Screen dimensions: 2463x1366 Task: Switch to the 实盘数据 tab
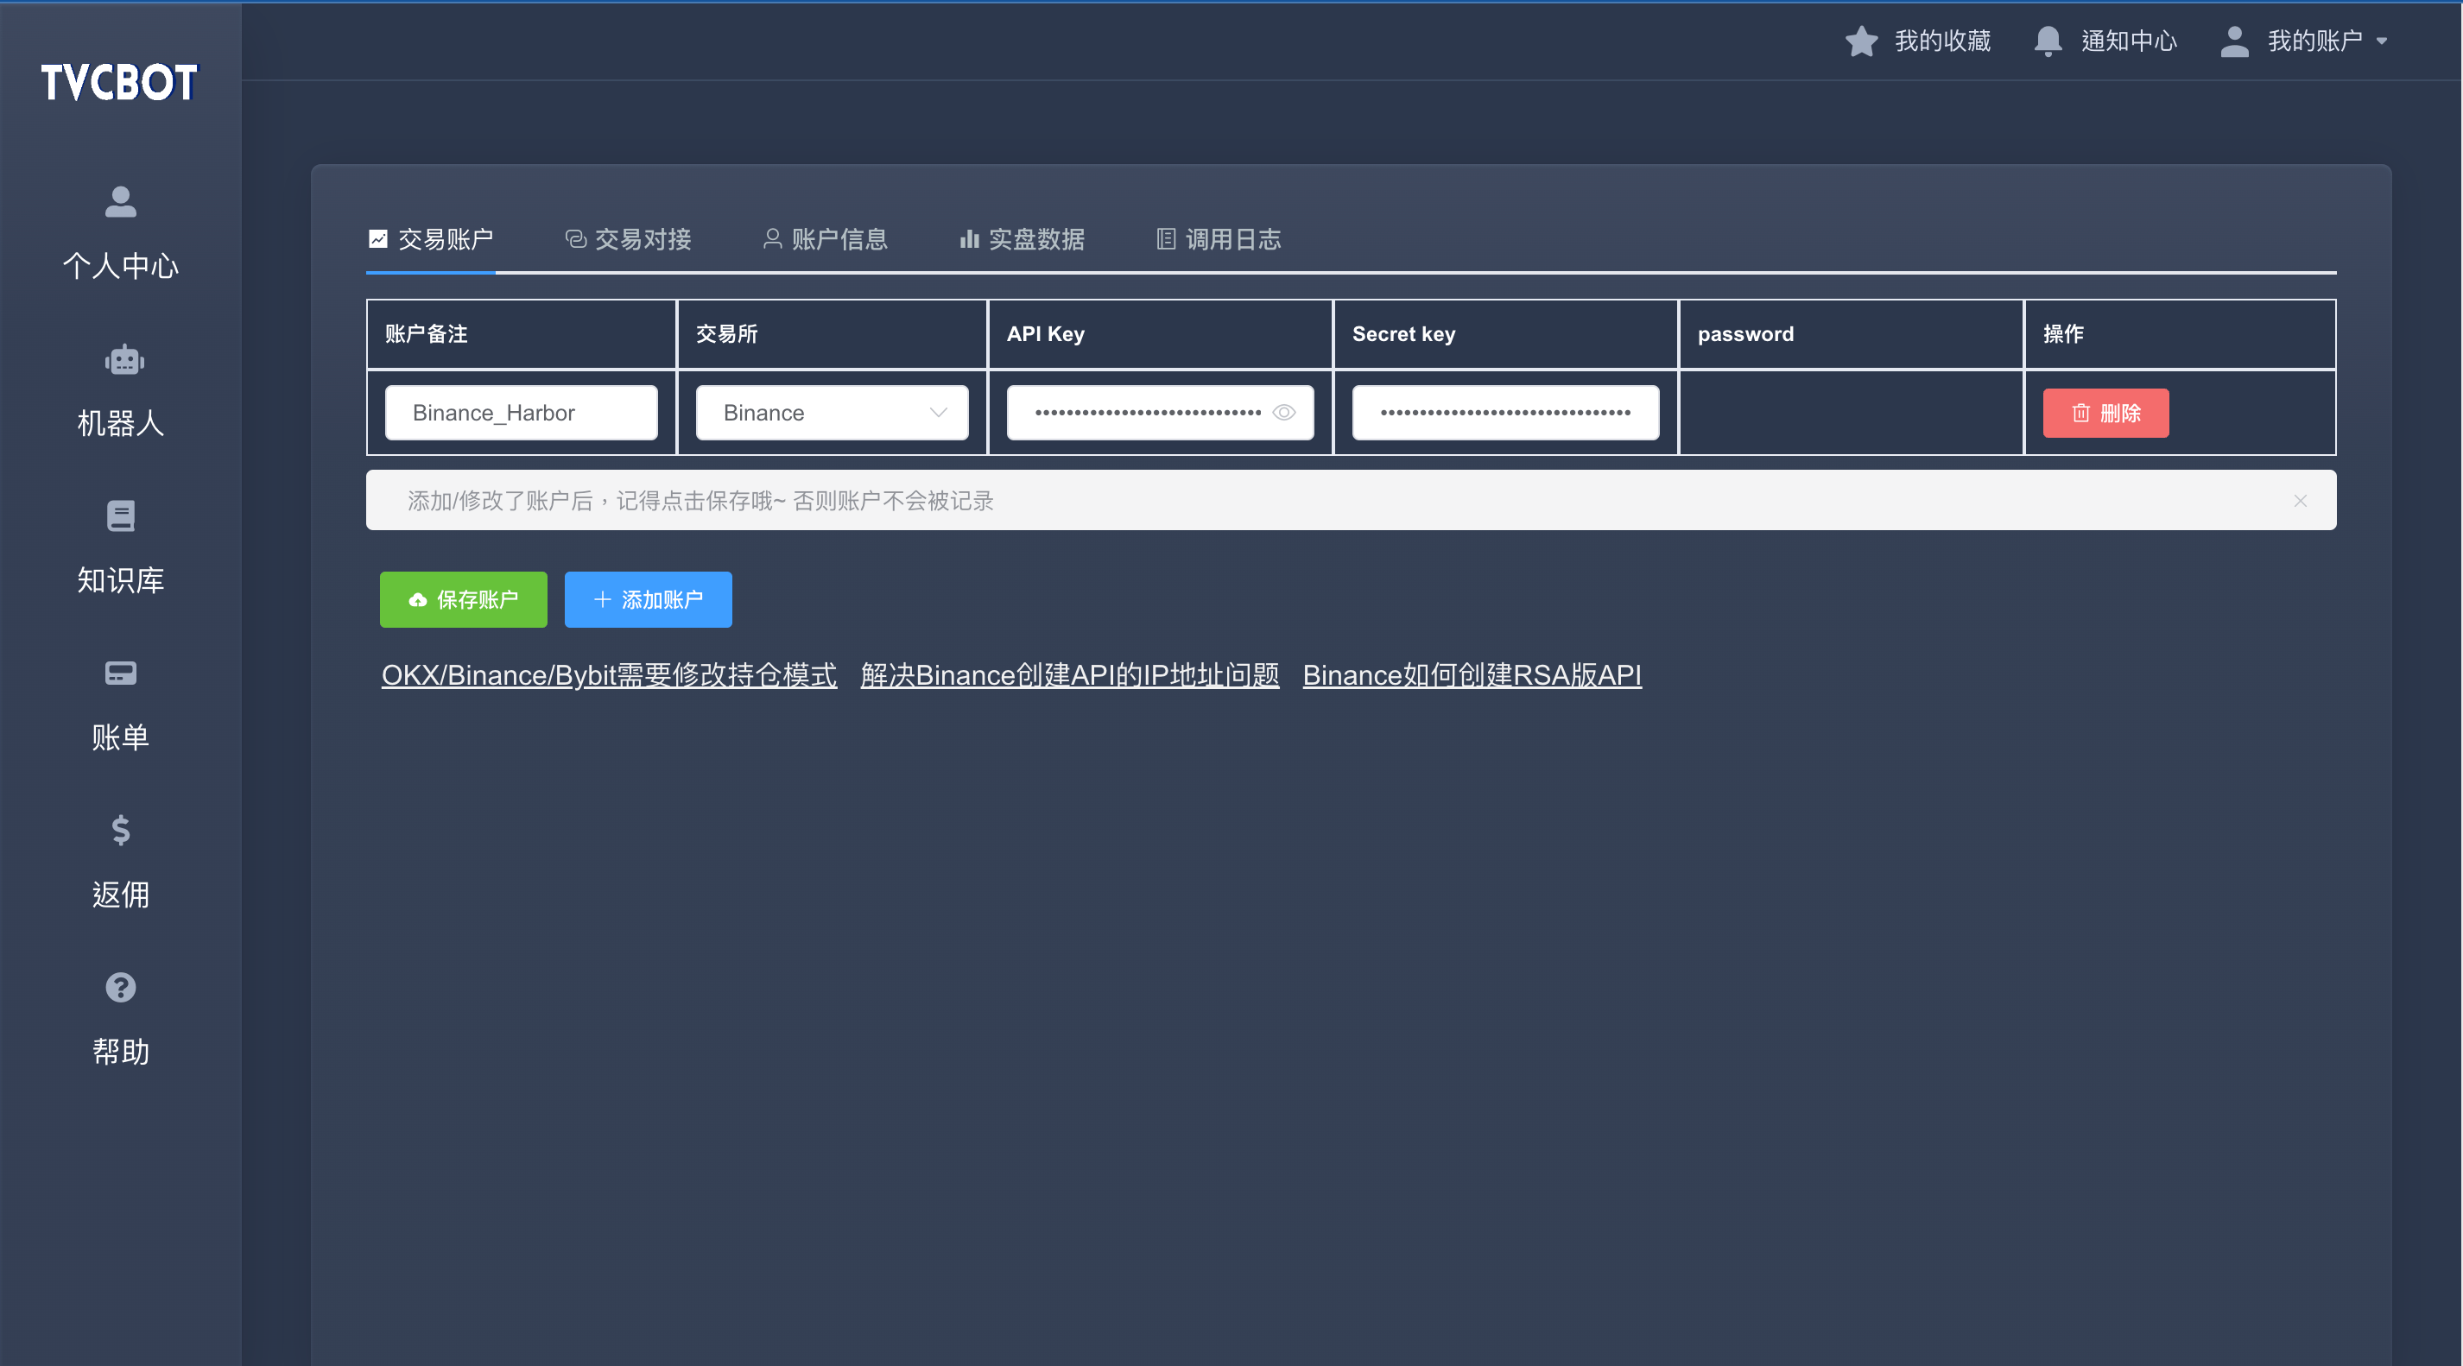[1023, 239]
